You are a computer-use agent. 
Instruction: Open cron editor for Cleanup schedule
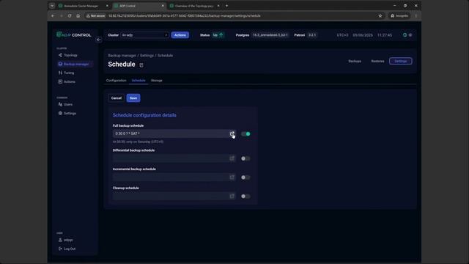[x=232, y=196]
